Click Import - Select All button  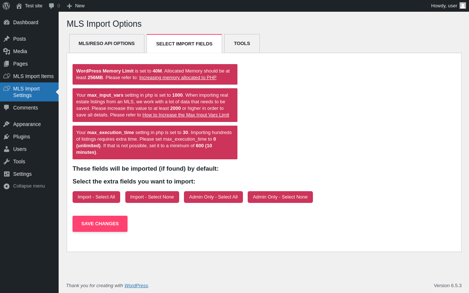click(x=96, y=197)
